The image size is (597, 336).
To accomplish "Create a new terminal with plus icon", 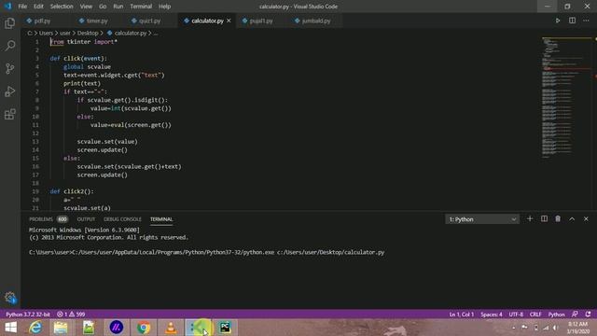I will coord(530,219).
